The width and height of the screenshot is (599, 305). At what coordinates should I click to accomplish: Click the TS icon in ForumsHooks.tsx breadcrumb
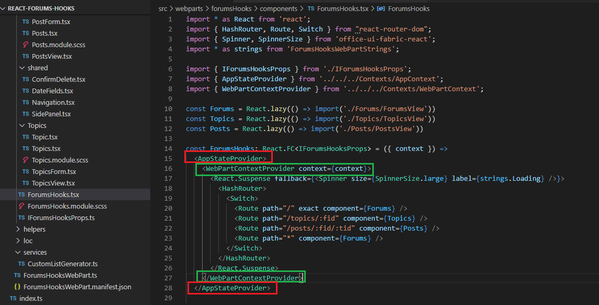[312, 9]
